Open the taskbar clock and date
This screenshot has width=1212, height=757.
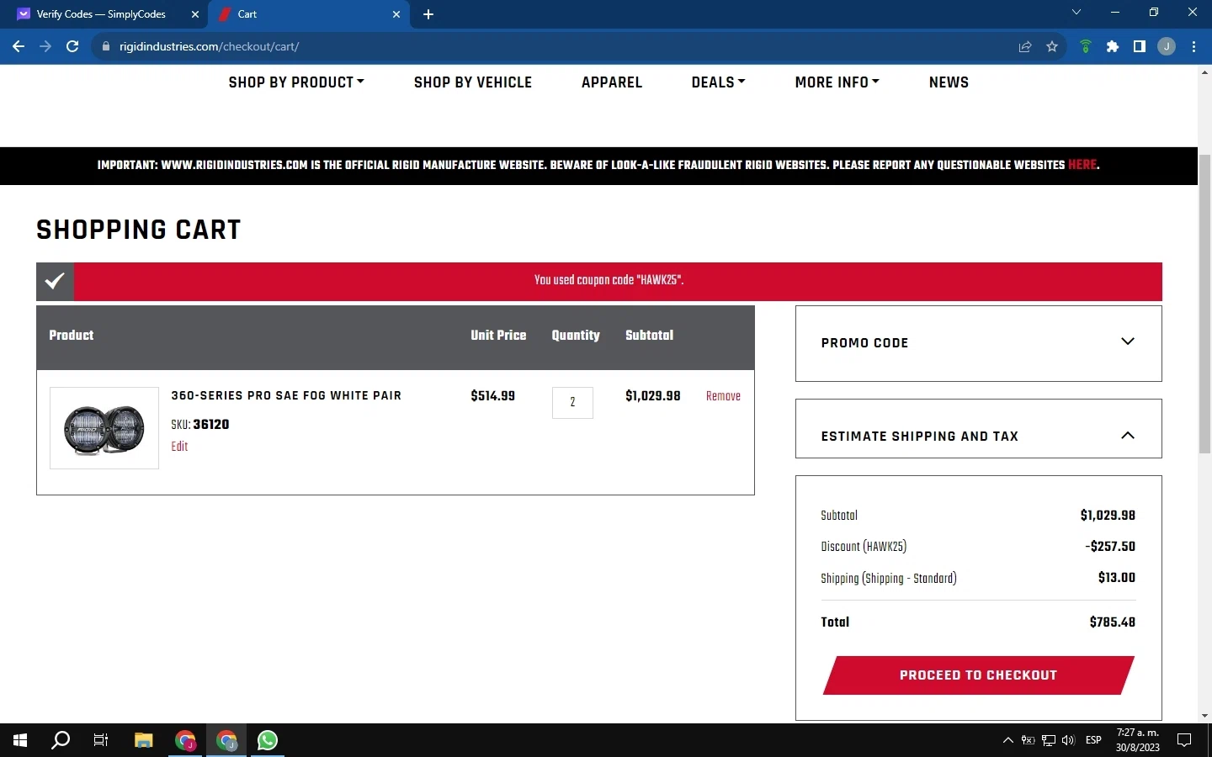[x=1138, y=740]
